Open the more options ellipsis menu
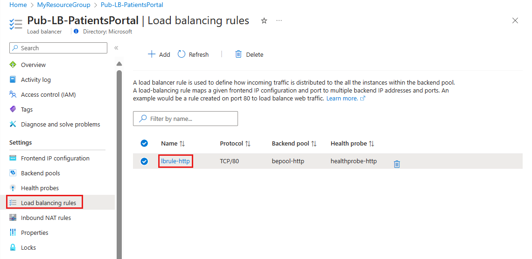The image size is (532, 259). click(x=279, y=21)
